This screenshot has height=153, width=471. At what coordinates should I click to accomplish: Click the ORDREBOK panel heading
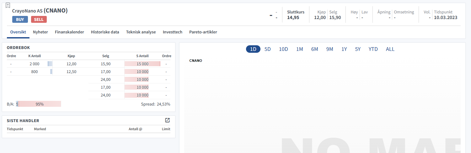tap(18, 47)
